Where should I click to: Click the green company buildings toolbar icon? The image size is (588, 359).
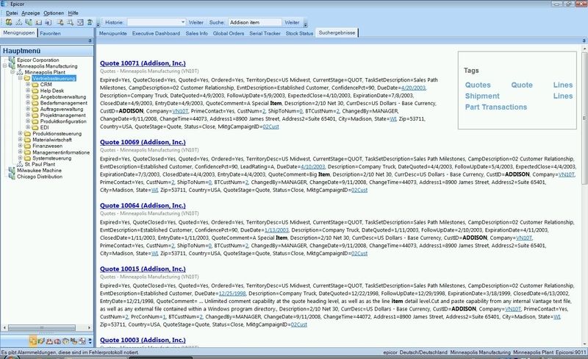pyautogui.click(x=29, y=23)
